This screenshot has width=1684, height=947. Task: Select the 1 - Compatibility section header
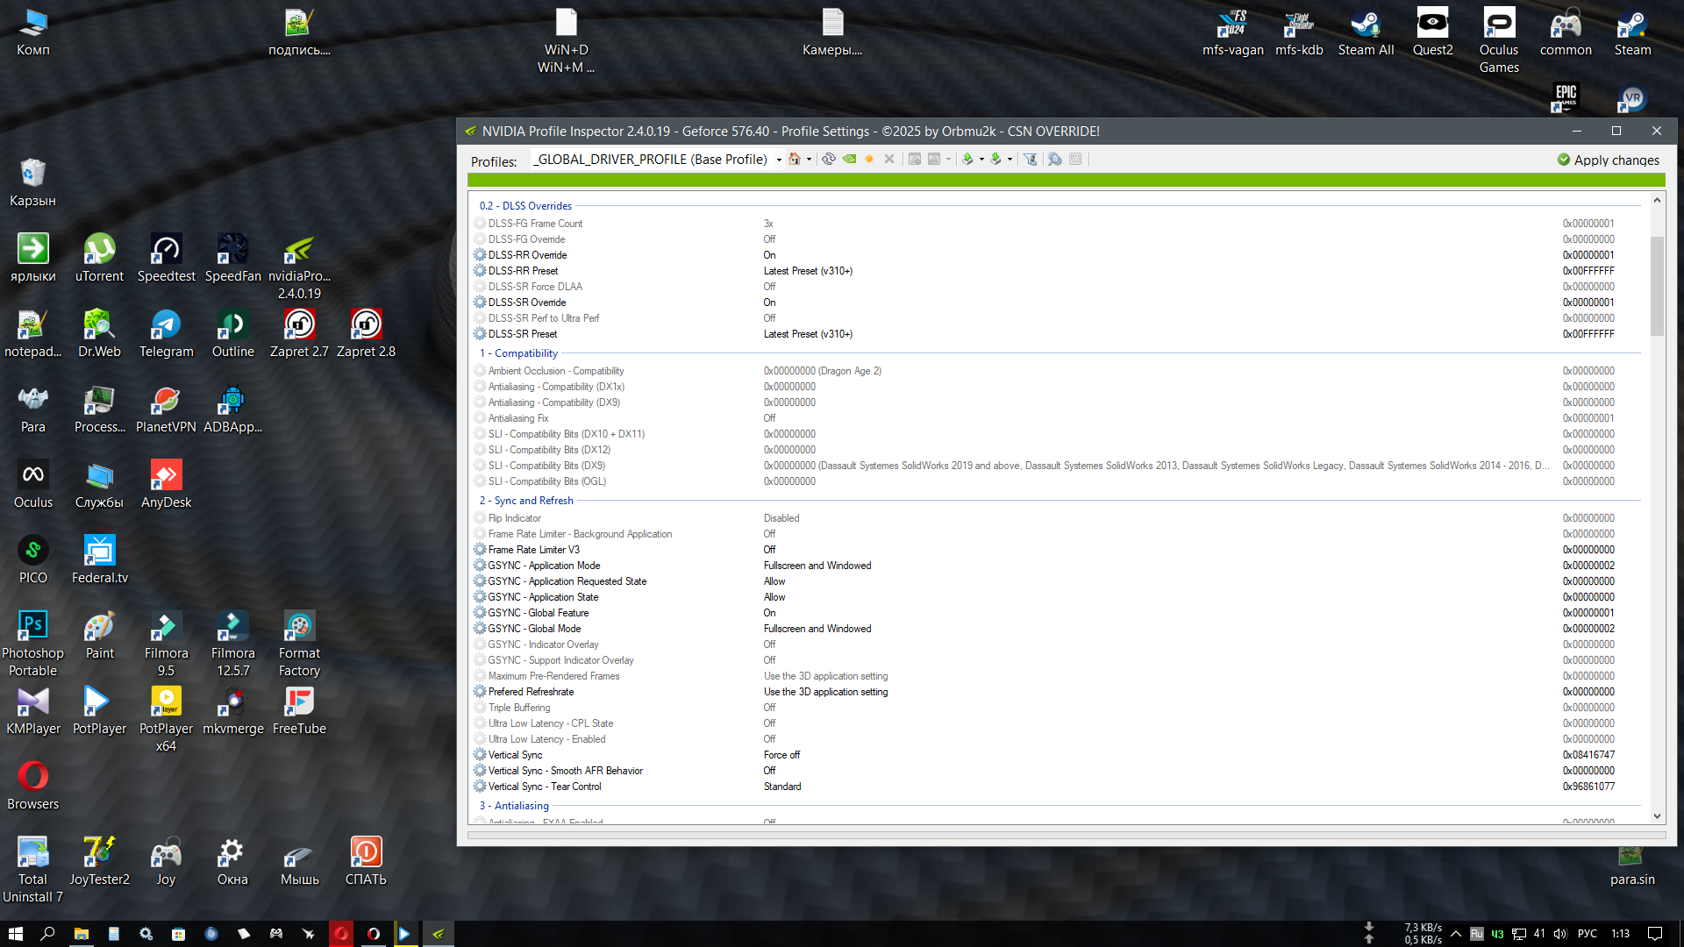click(x=518, y=353)
